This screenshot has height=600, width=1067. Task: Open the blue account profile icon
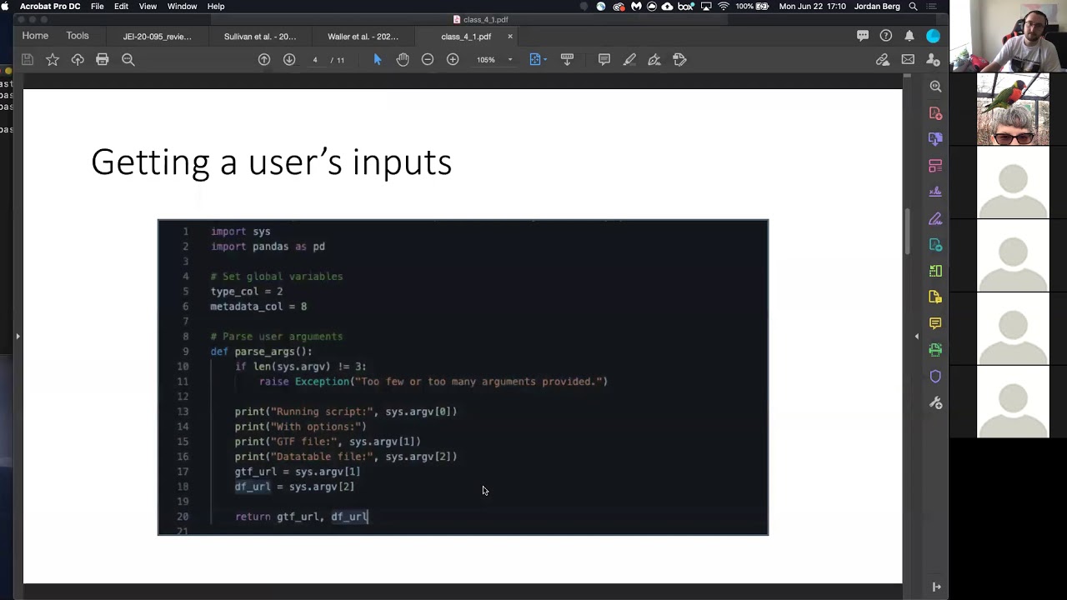(x=933, y=36)
